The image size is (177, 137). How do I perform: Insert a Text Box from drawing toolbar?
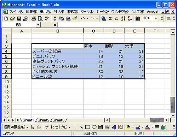coord(101,127)
